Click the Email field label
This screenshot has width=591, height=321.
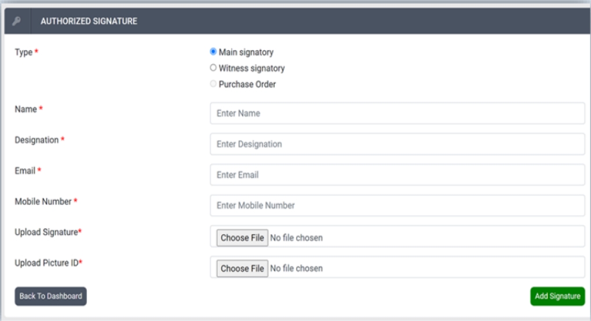pyautogui.click(x=25, y=171)
